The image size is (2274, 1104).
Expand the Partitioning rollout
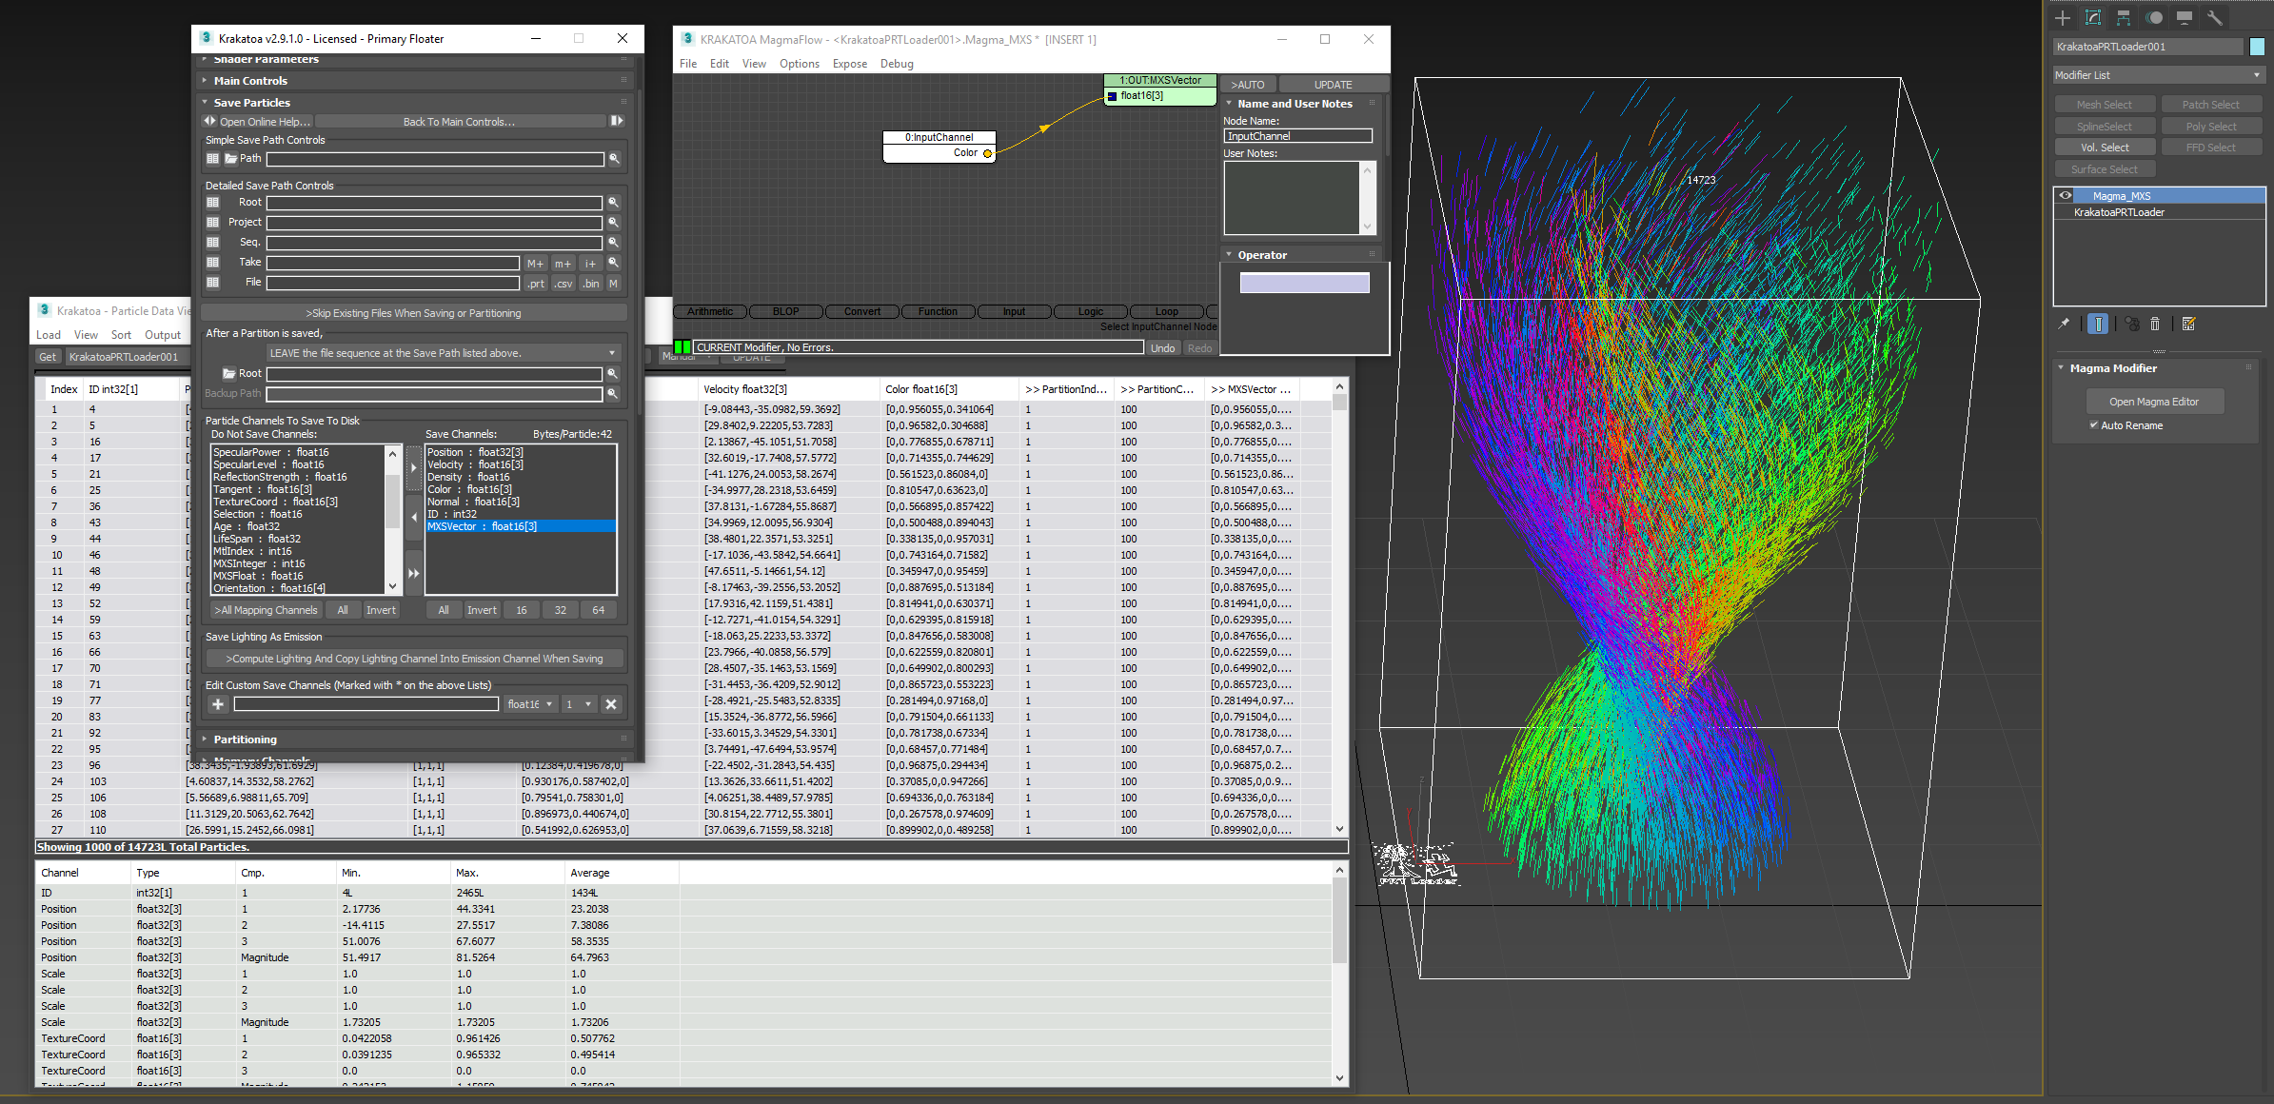point(245,739)
